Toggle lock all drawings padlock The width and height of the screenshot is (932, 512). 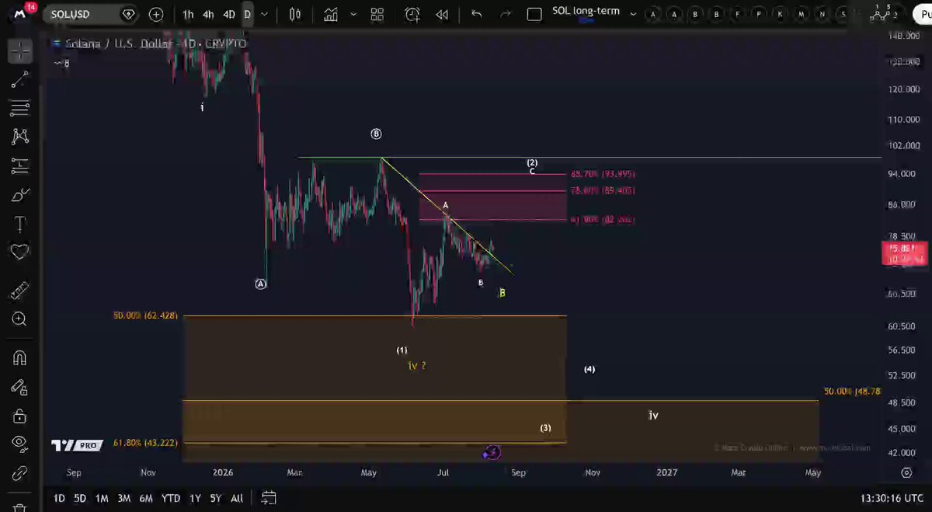tap(20, 416)
